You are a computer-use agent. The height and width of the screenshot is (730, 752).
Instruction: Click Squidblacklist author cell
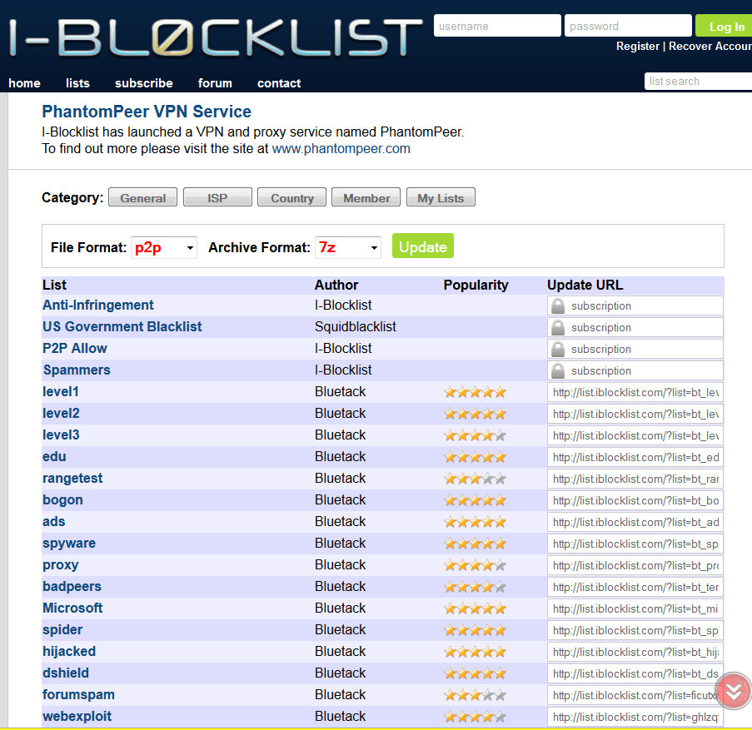356,326
